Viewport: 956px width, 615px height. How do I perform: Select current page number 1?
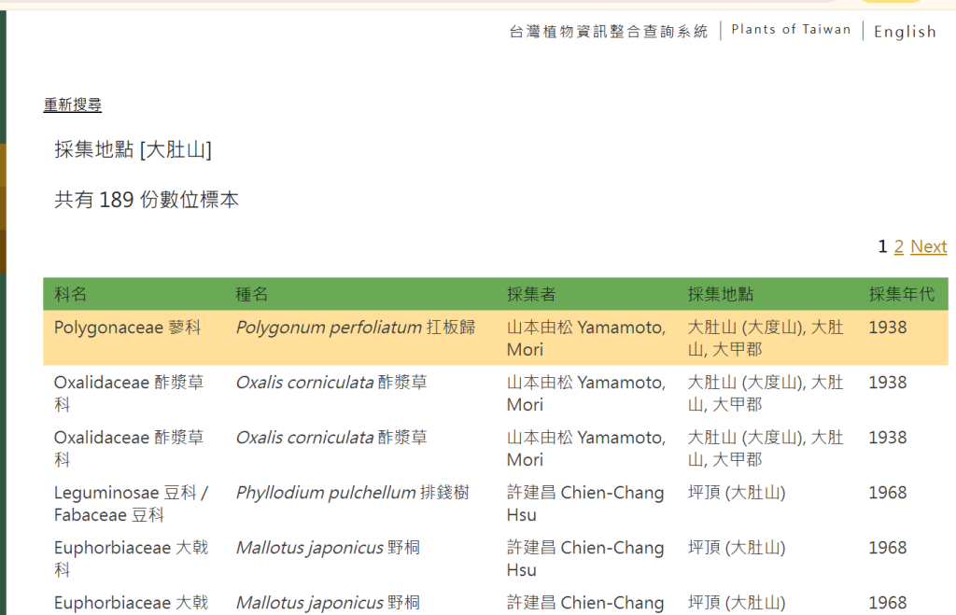click(882, 246)
